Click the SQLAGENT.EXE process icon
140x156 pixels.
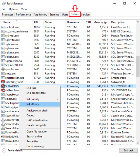coord(3,65)
